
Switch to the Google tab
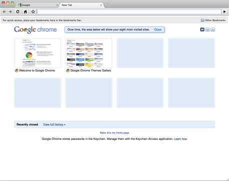point(37,5)
